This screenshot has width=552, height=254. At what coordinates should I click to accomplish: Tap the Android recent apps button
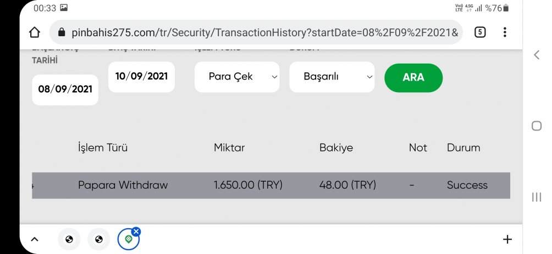(x=537, y=197)
